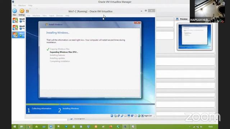
Task: Click 'Right Ctrl' host key text
Action: 148,116
